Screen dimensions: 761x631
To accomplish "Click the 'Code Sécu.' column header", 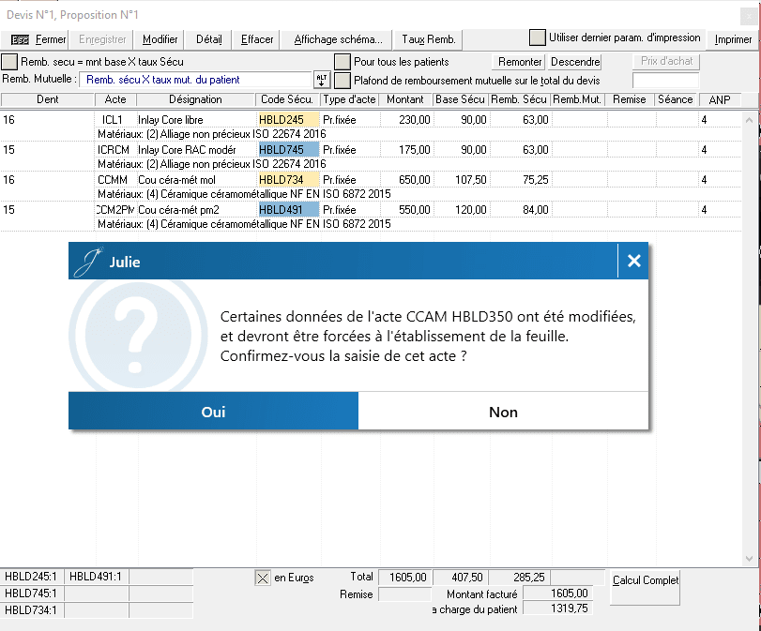I will coord(287,99).
